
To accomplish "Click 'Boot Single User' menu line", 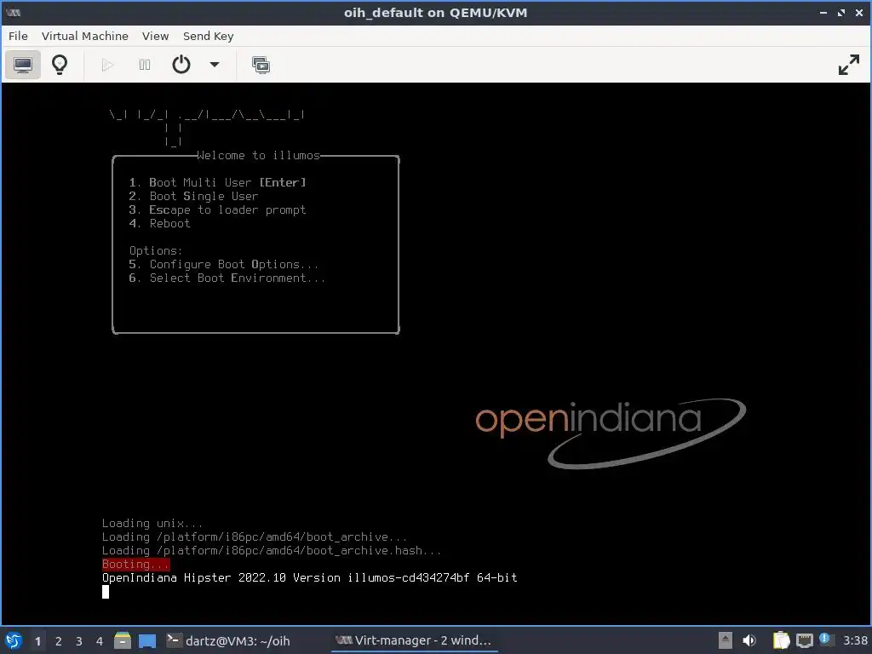I will pyautogui.click(x=193, y=197).
